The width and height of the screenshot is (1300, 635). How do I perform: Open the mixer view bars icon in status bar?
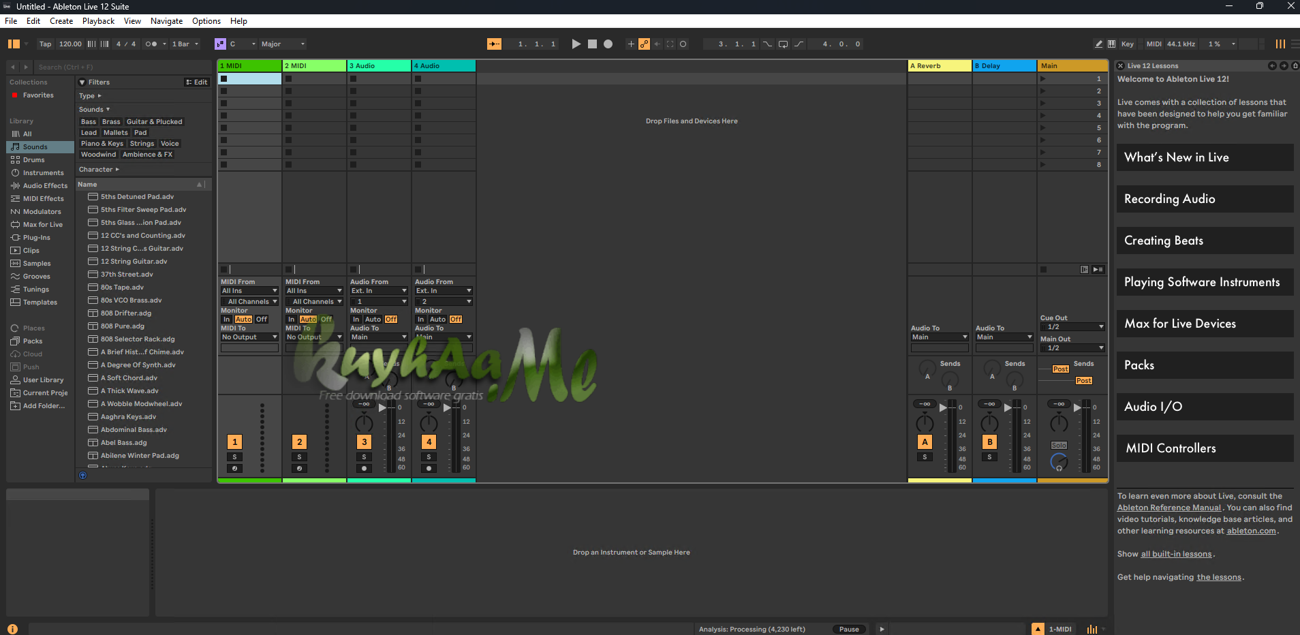coord(1092,629)
